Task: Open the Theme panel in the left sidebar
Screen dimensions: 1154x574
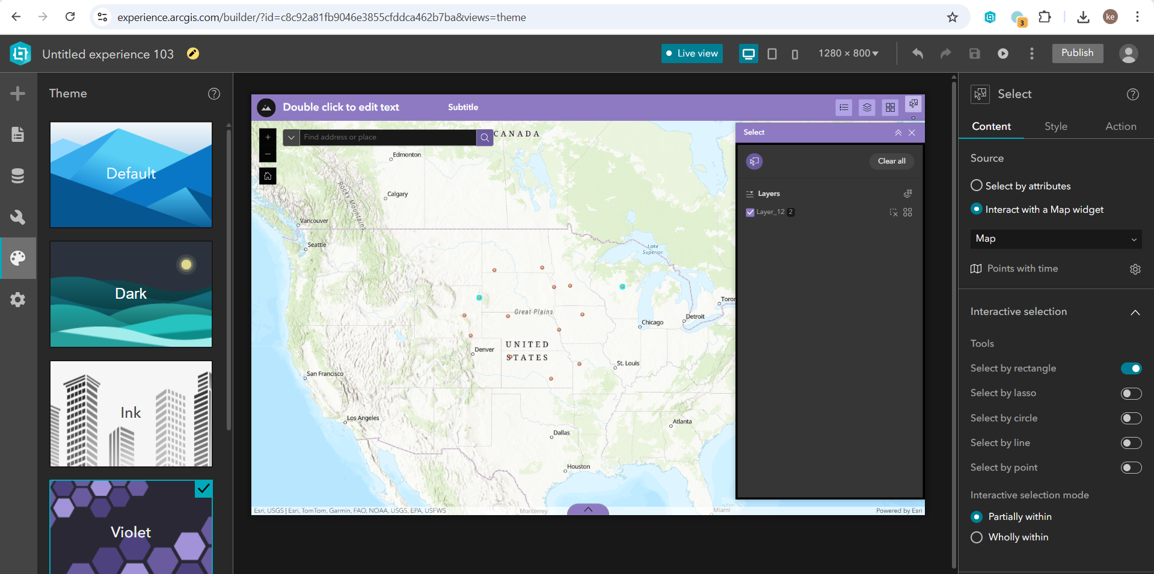Action: click(18, 258)
